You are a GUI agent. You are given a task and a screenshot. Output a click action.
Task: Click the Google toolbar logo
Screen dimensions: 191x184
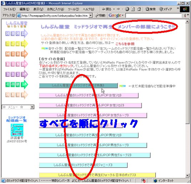point(115,15)
